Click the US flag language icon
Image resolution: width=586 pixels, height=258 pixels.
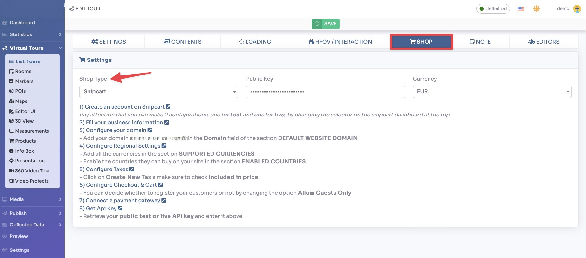tap(521, 9)
